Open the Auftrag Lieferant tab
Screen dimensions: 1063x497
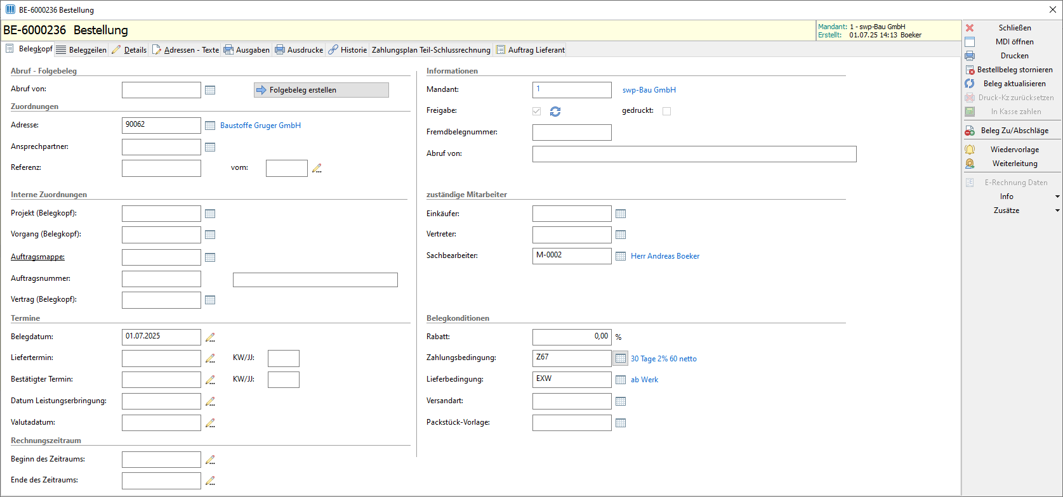pyautogui.click(x=530, y=50)
